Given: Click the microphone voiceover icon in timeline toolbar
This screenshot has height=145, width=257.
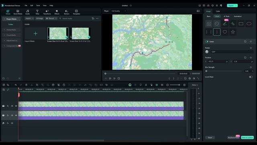Looking at the screenshot, I should (146, 85).
